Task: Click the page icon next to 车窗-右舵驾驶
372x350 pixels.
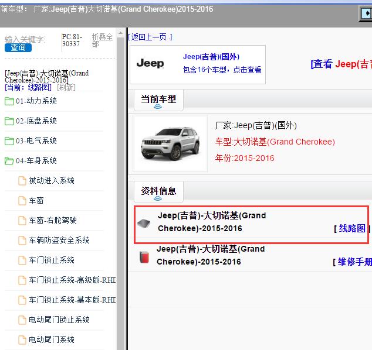Action: (22, 221)
